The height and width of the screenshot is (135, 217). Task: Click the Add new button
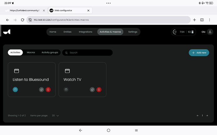tap(199, 53)
